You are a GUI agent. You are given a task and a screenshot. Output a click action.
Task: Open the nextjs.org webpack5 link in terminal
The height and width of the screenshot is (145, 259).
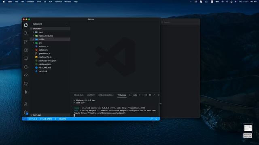coord(103,113)
